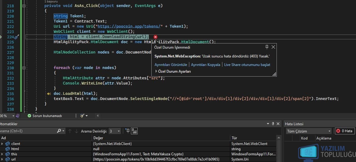Select the System.Uri type cell
The height and width of the screenshot is (162, 356).
click(x=254, y=159)
